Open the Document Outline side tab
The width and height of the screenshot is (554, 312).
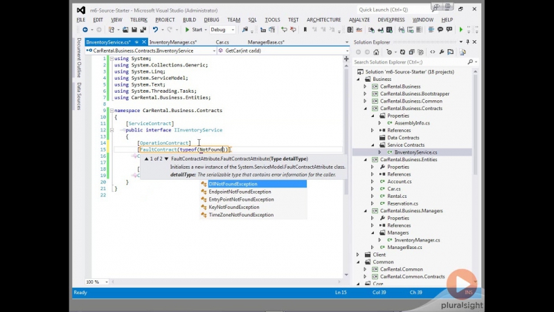tap(79, 57)
